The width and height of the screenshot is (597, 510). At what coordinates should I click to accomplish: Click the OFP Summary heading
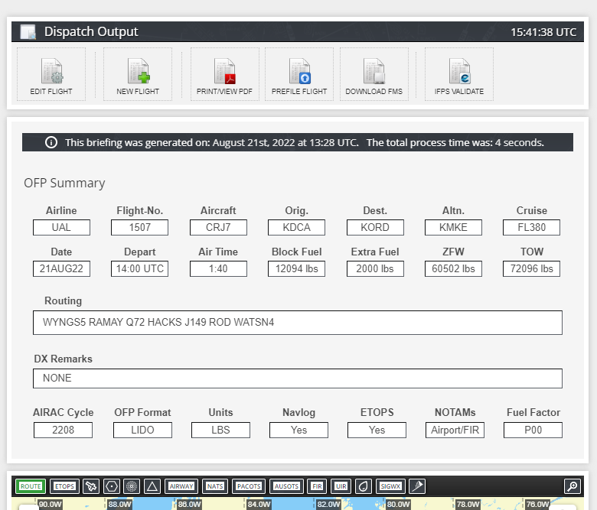[64, 184]
